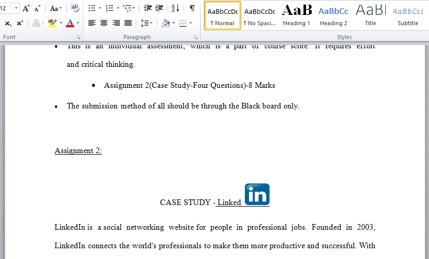Click the Increase Indent icon

click(x=159, y=8)
